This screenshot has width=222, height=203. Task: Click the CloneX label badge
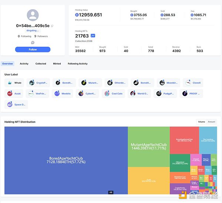[x=193, y=83]
